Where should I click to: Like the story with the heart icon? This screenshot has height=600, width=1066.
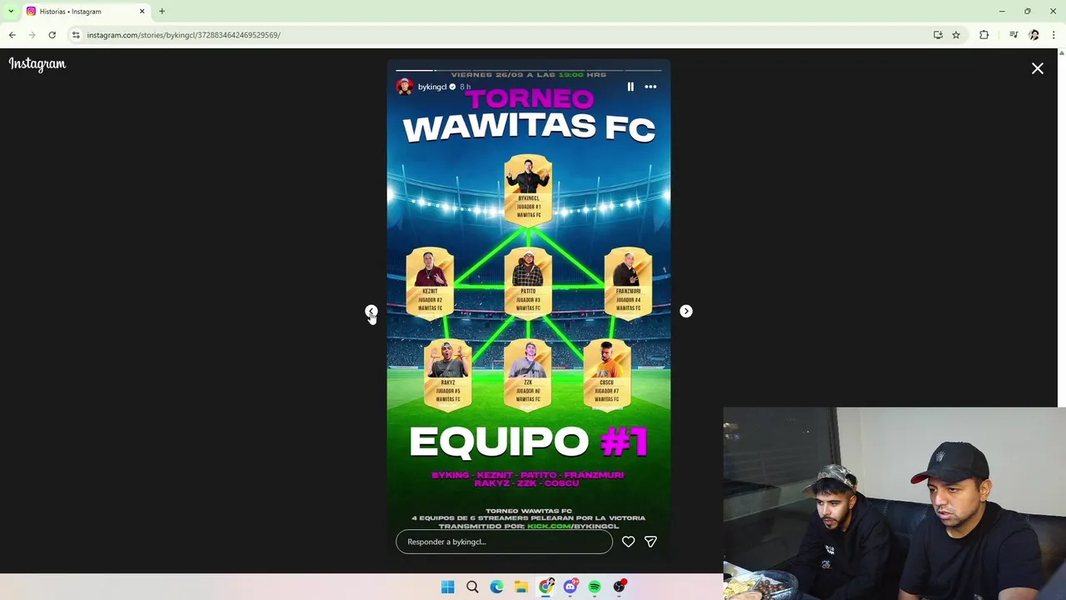[628, 542]
